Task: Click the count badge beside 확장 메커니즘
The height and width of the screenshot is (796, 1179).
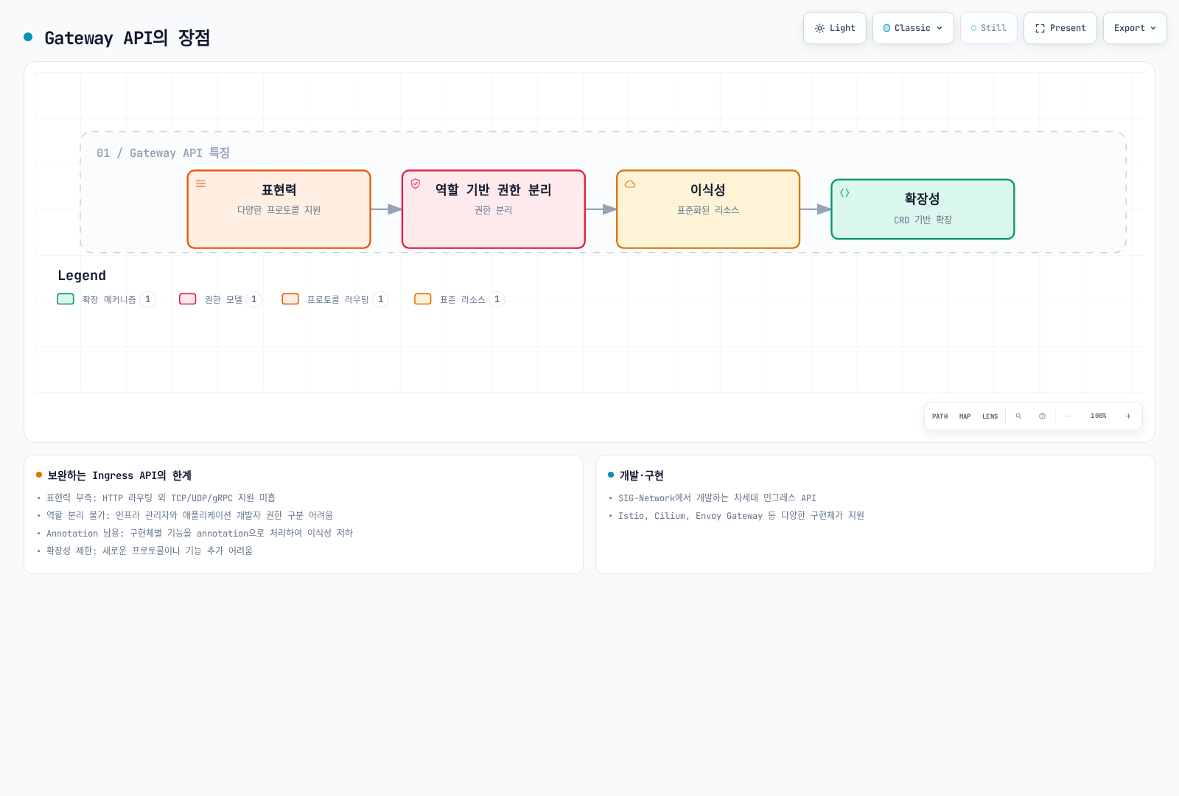Action: point(148,299)
